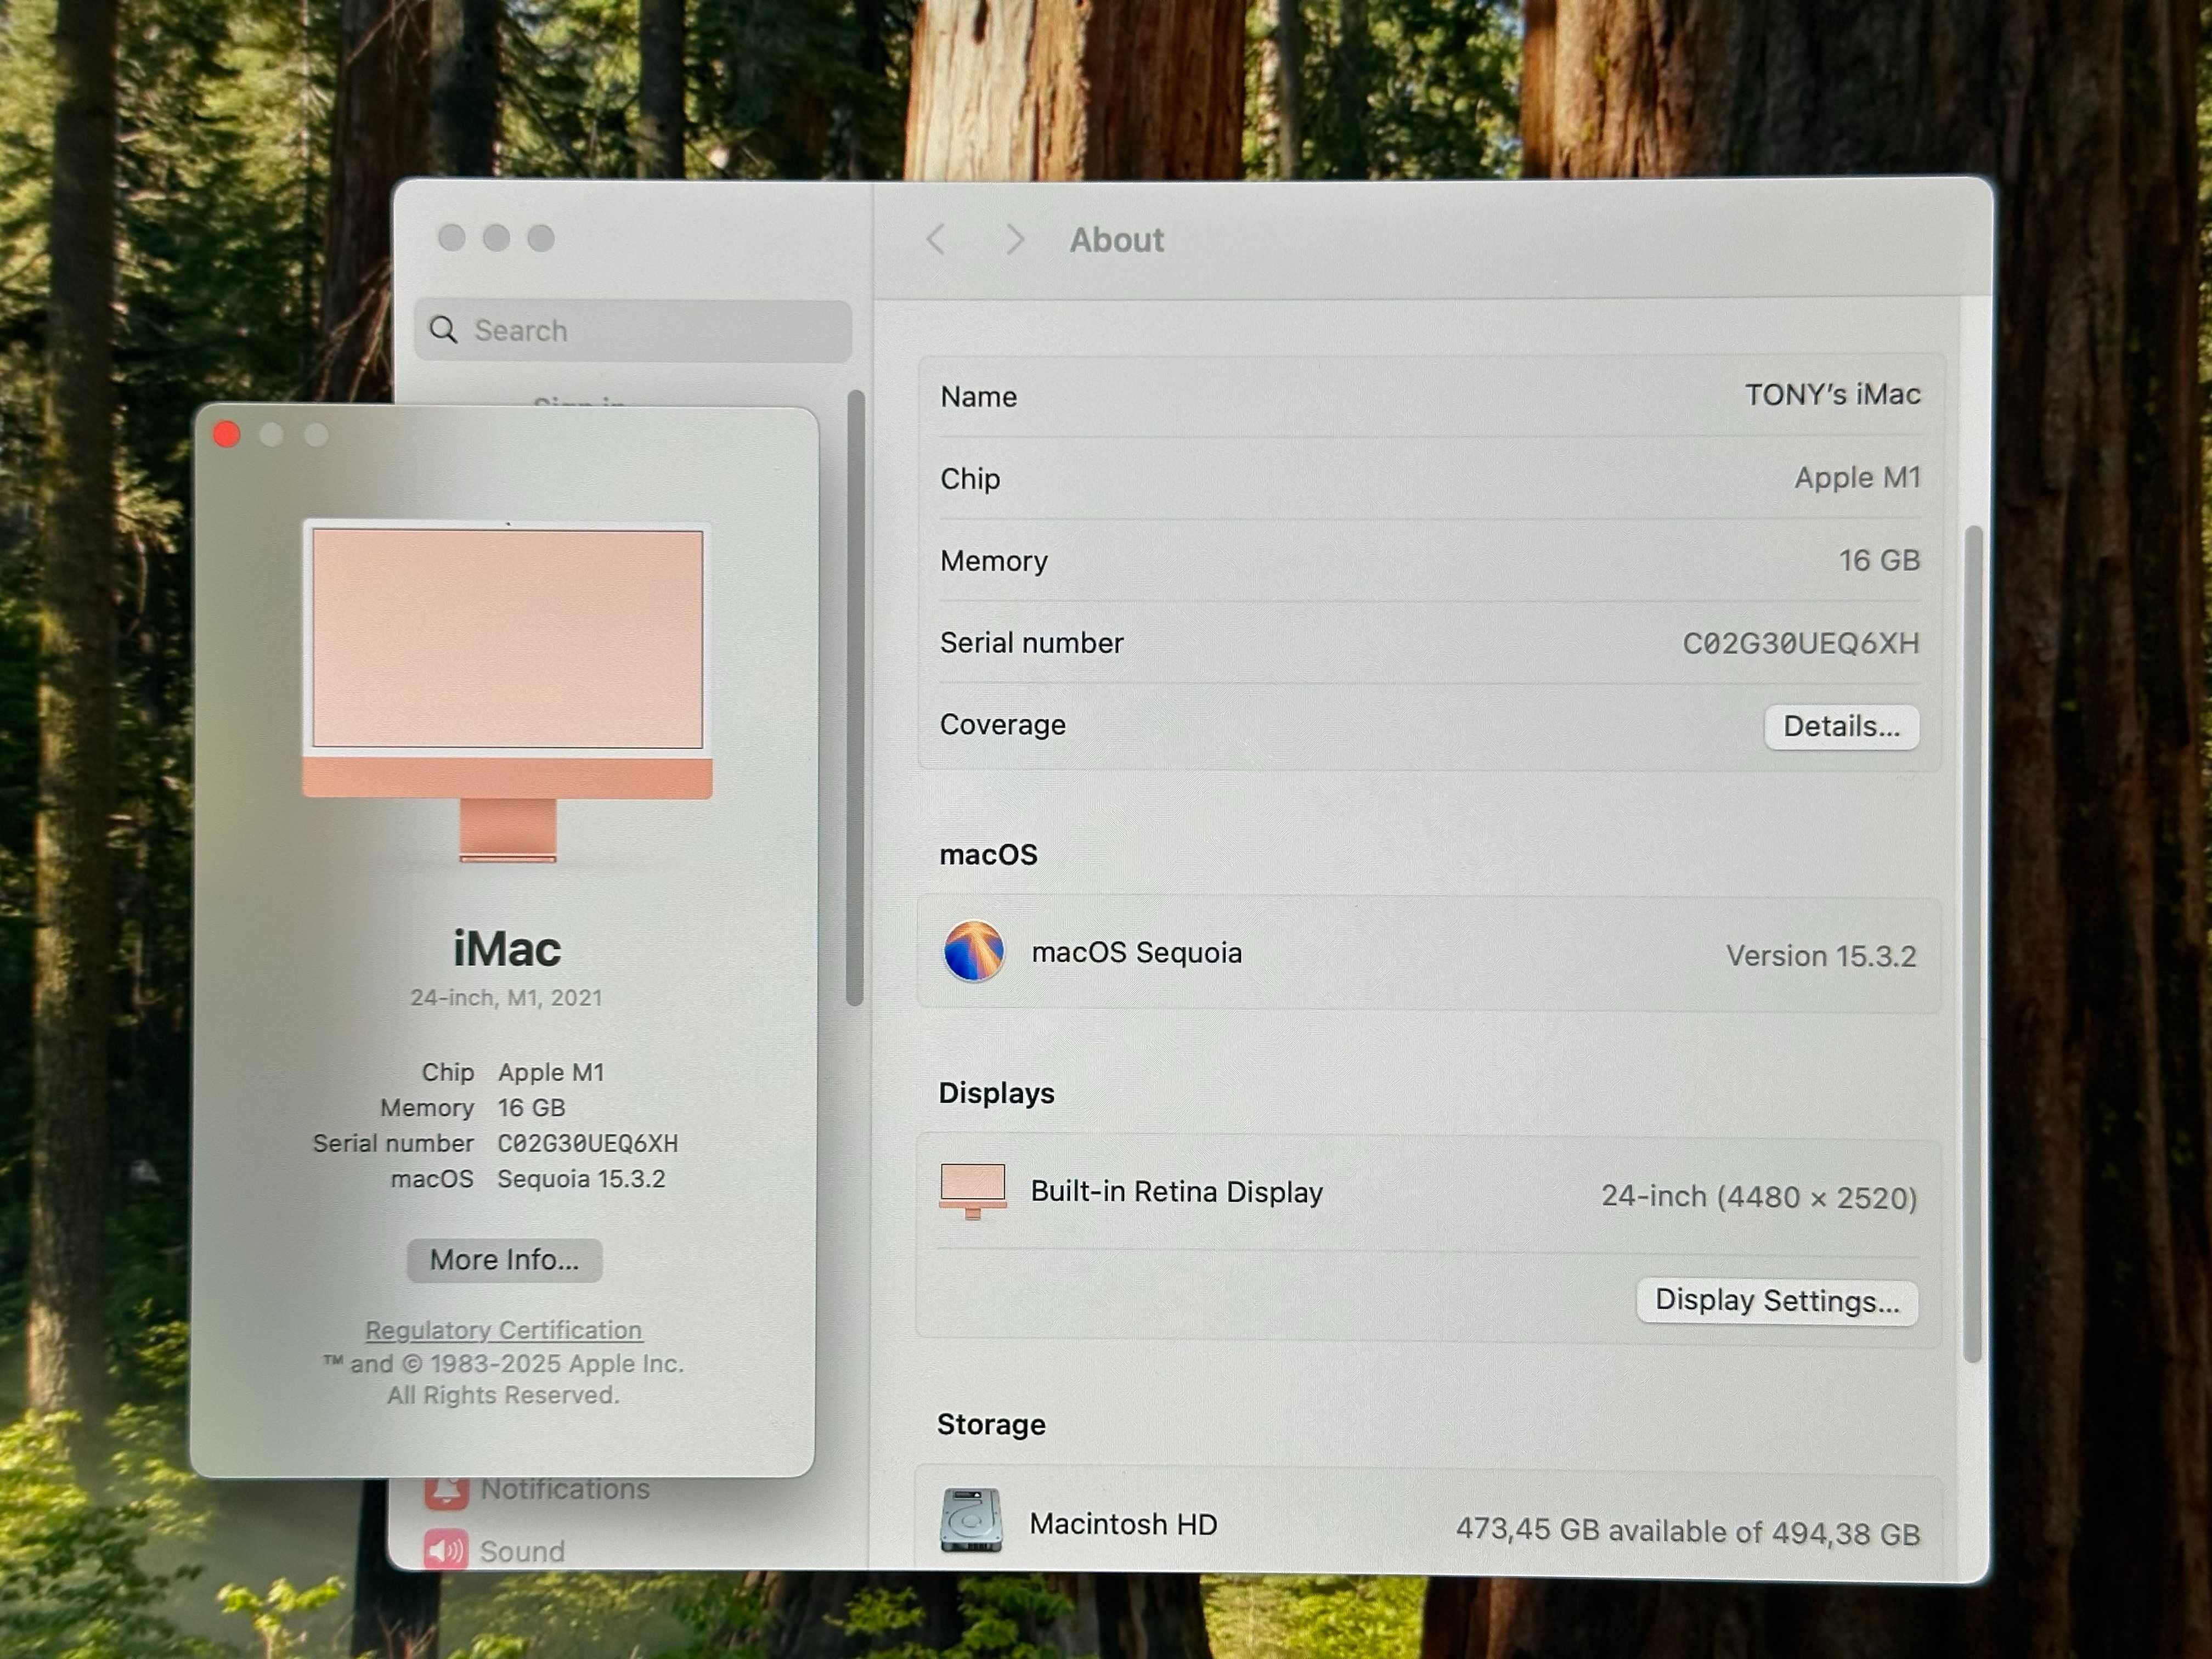This screenshot has height=1659, width=2212.
Task: Click the pink iMac illustration in About window
Action: (507, 690)
